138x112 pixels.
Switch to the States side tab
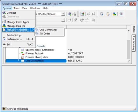tap(134, 29)
